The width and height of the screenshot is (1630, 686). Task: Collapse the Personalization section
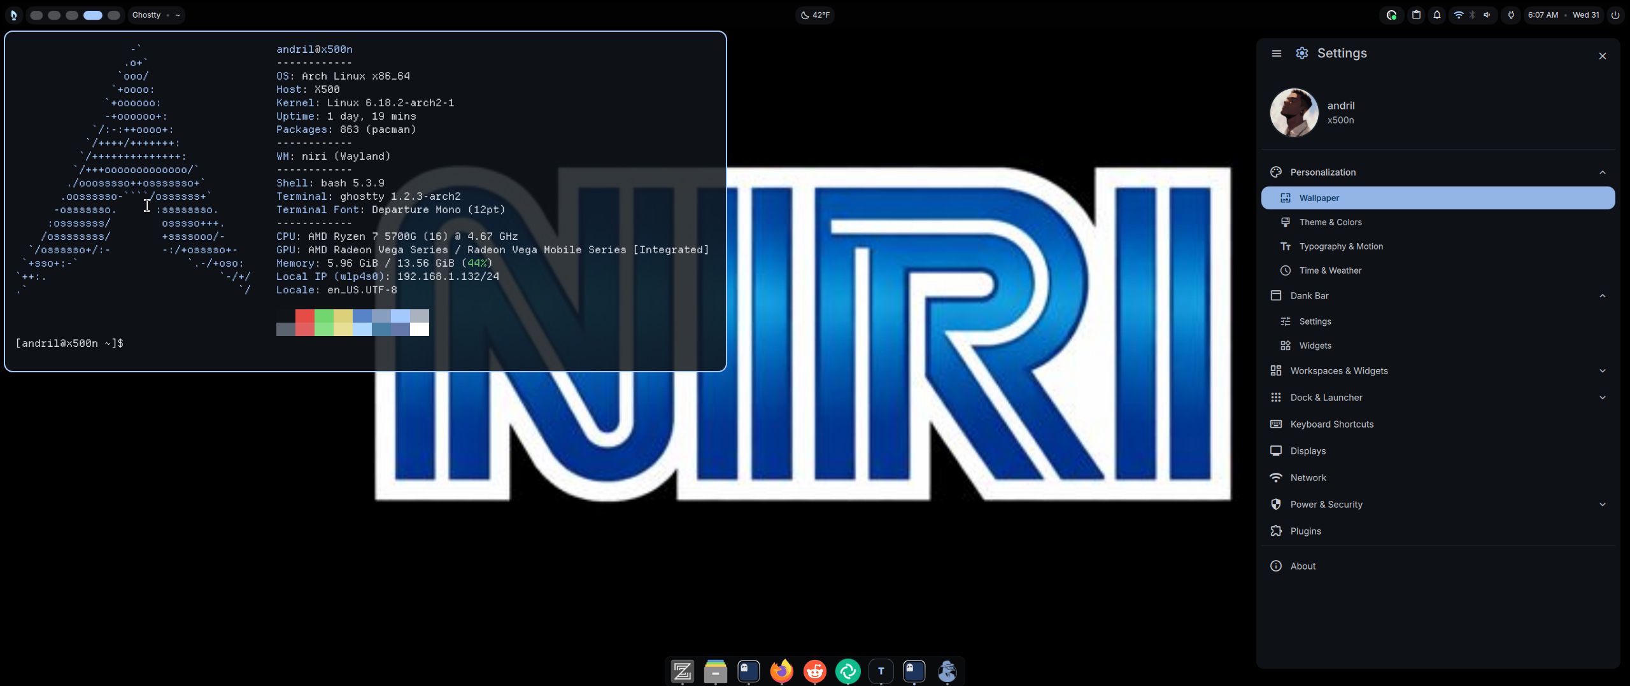(x=1602, y=172)
